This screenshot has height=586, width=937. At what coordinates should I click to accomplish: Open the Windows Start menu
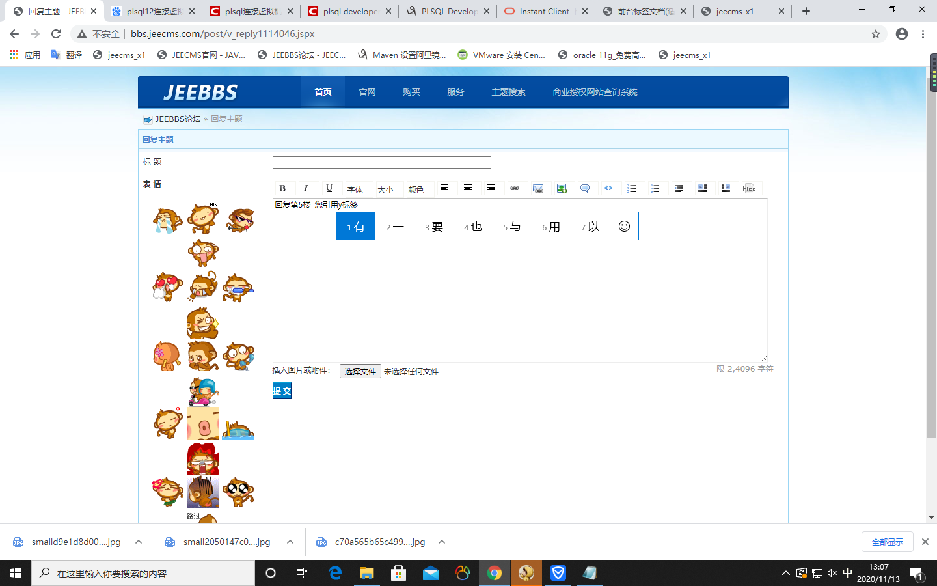click(x=16, y=573)
